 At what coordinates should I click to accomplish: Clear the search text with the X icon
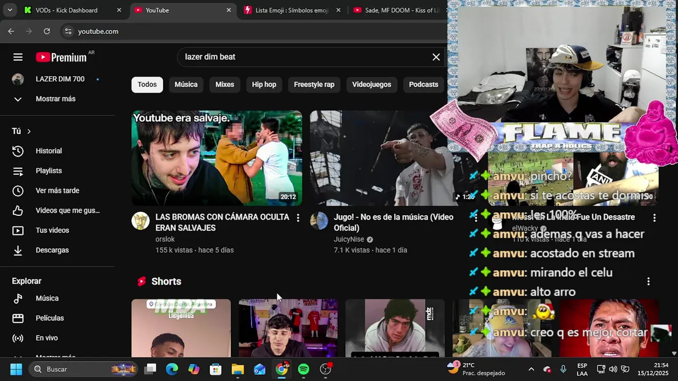pyautogui.click(x=436, y=57)
